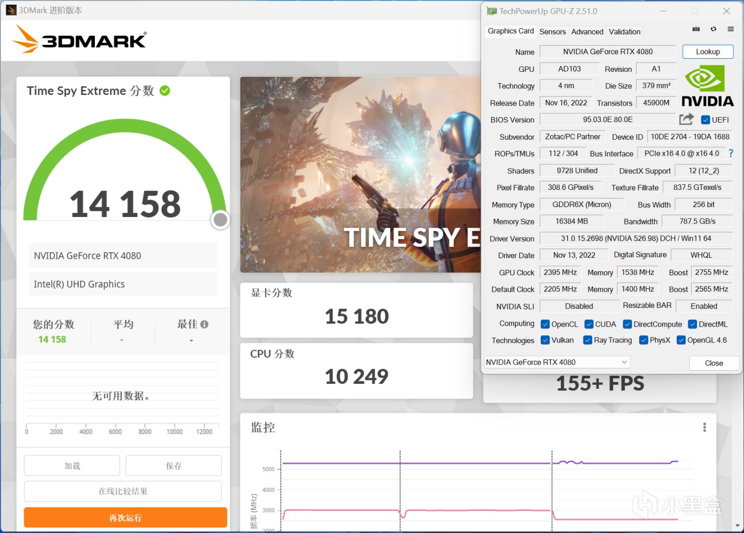744x533 pixels.
Task: Click the Device ID field
Action: (690, 137)
